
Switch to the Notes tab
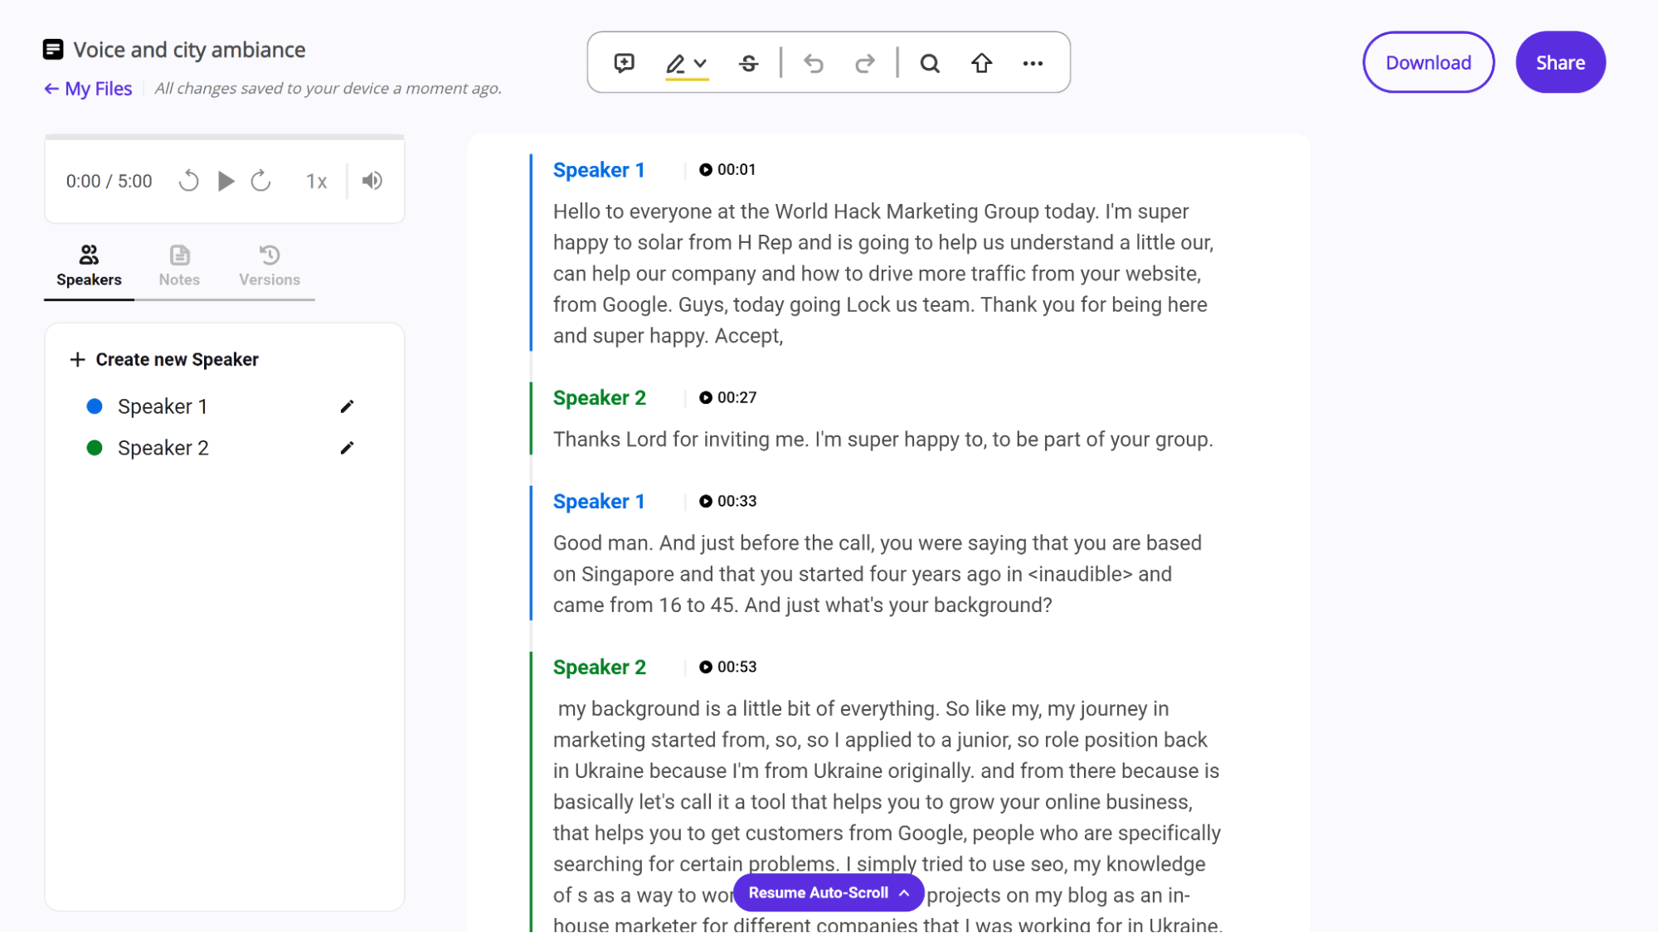[179, 265]
